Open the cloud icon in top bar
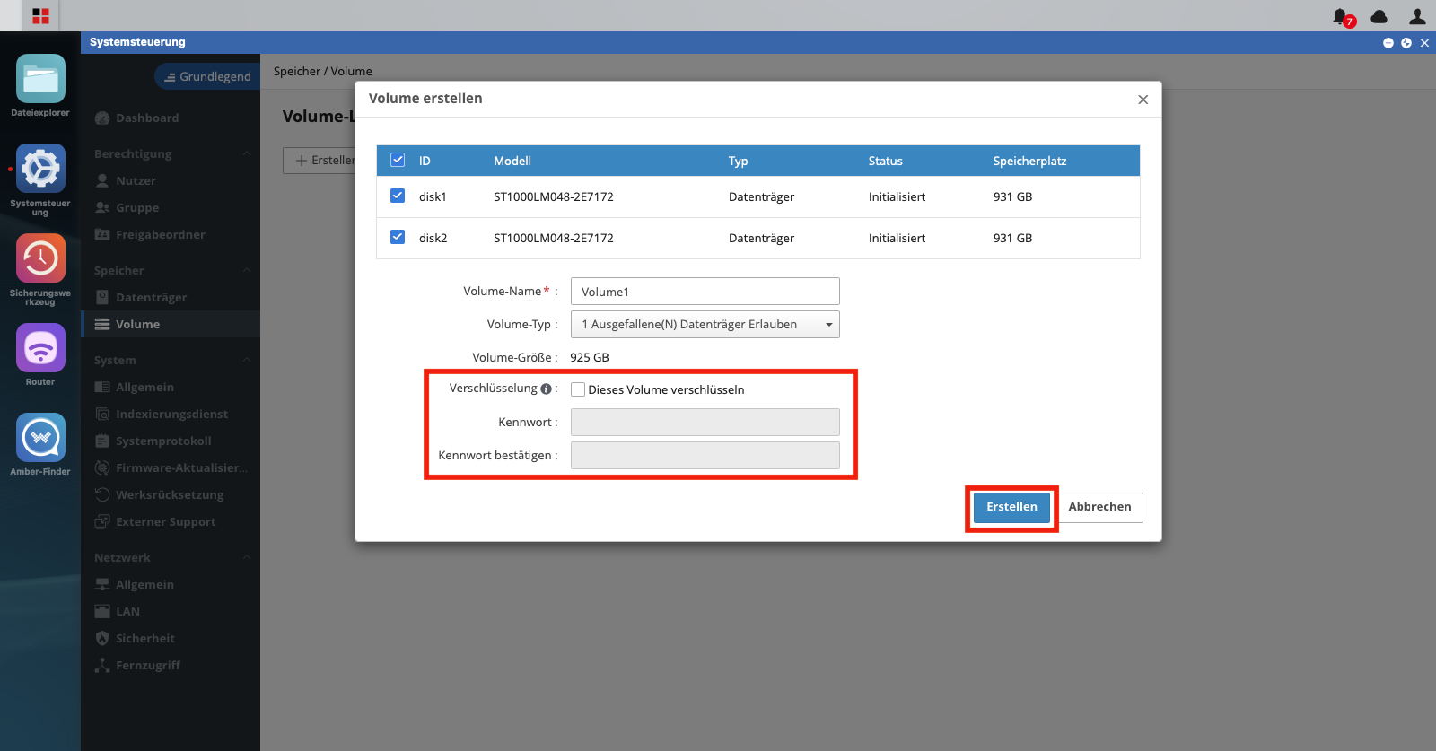The image size is (1436, 751). tap(1379, 16)
